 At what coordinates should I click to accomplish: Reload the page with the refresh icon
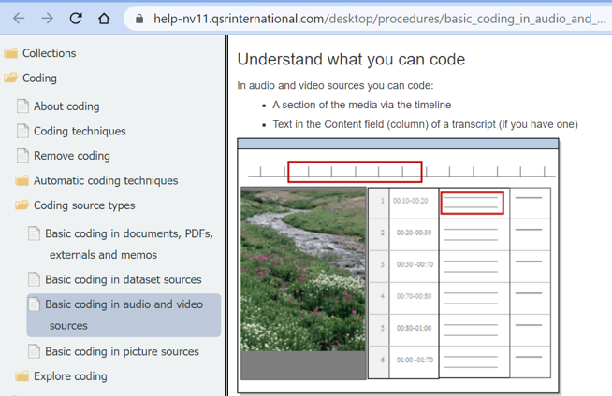(76, 18)
